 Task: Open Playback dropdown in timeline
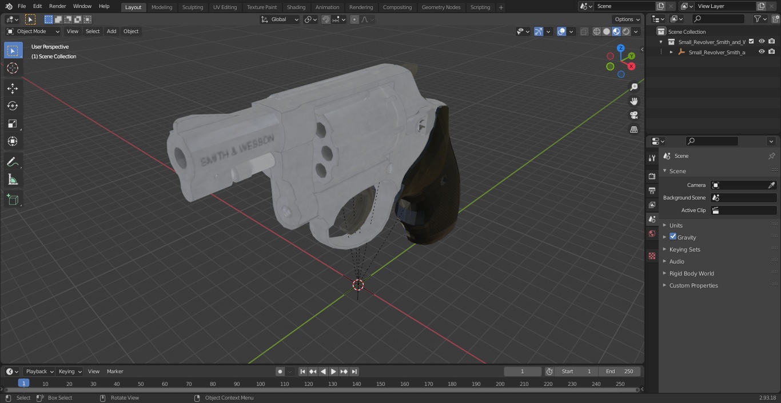point(39,372)
